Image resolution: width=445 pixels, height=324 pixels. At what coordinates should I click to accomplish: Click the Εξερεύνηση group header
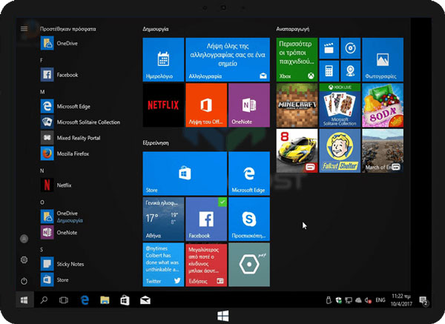click(156, 142)
